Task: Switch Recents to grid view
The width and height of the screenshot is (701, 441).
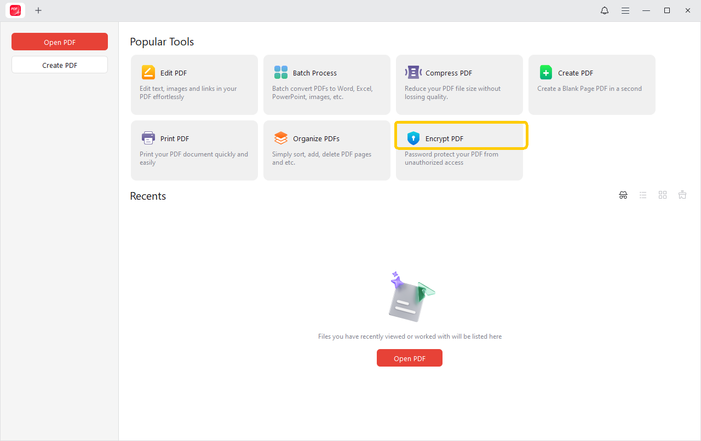Action: pyautogui.click(x=663, y=195)
